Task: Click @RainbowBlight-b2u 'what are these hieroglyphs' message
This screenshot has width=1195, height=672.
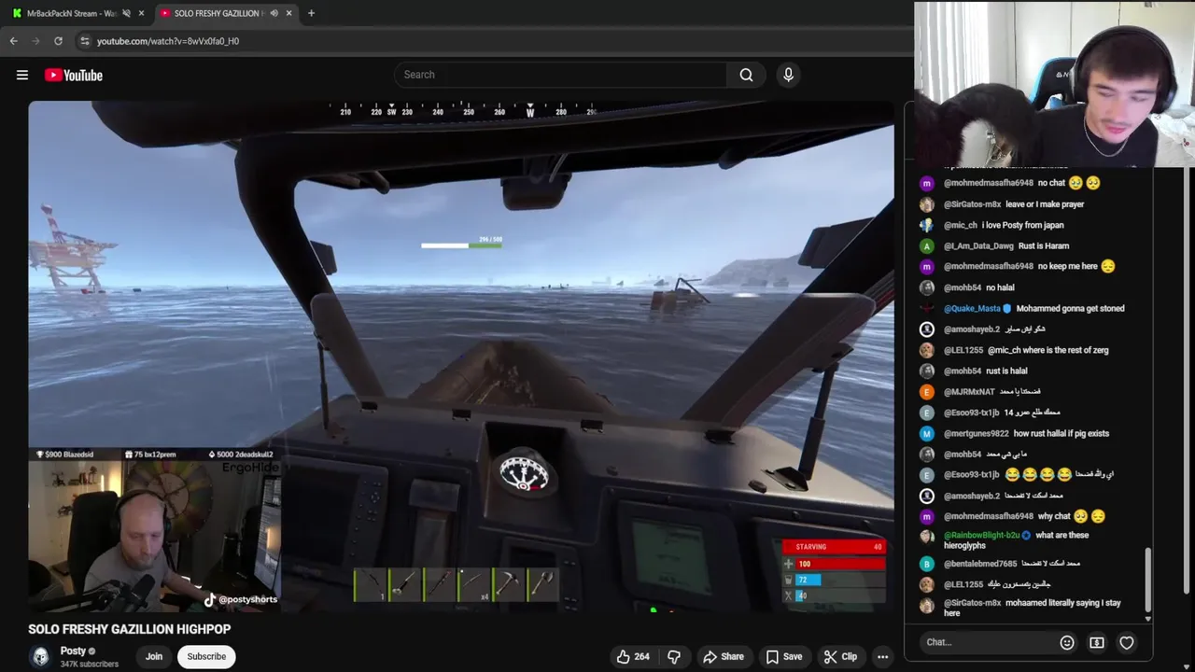Action: click(1018, 539)
